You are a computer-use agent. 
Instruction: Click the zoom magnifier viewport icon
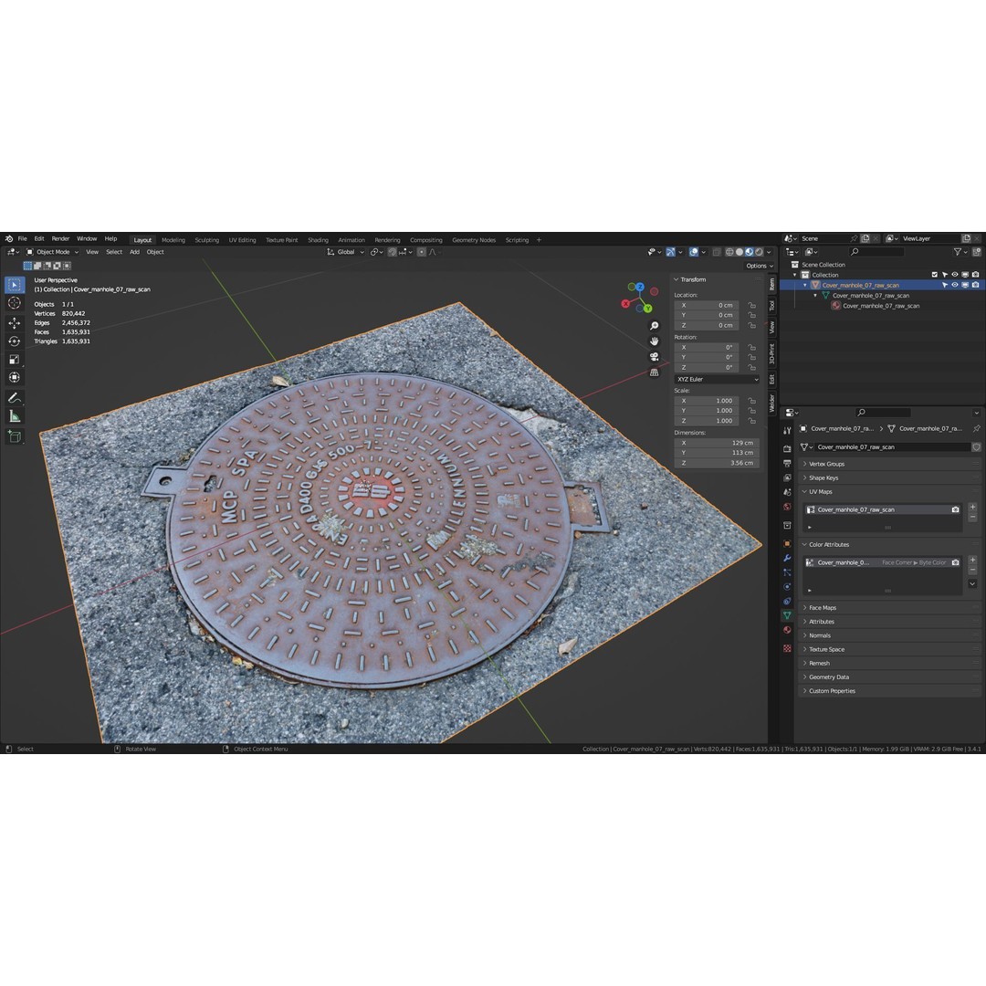click(654, 326)
